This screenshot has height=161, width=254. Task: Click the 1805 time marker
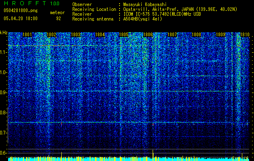[124, 35]
